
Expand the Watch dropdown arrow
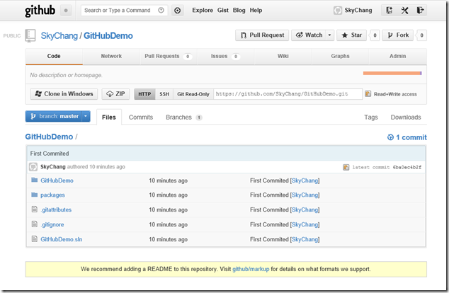click(329, 35)
